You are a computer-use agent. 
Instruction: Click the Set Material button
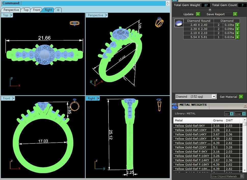229,97
